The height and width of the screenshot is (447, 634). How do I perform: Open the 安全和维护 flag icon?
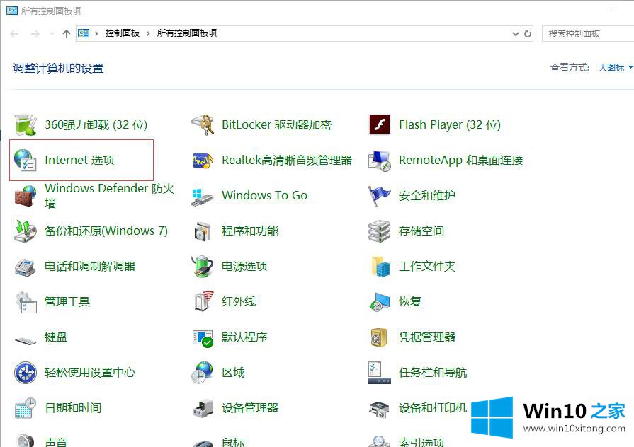[380, 196]
